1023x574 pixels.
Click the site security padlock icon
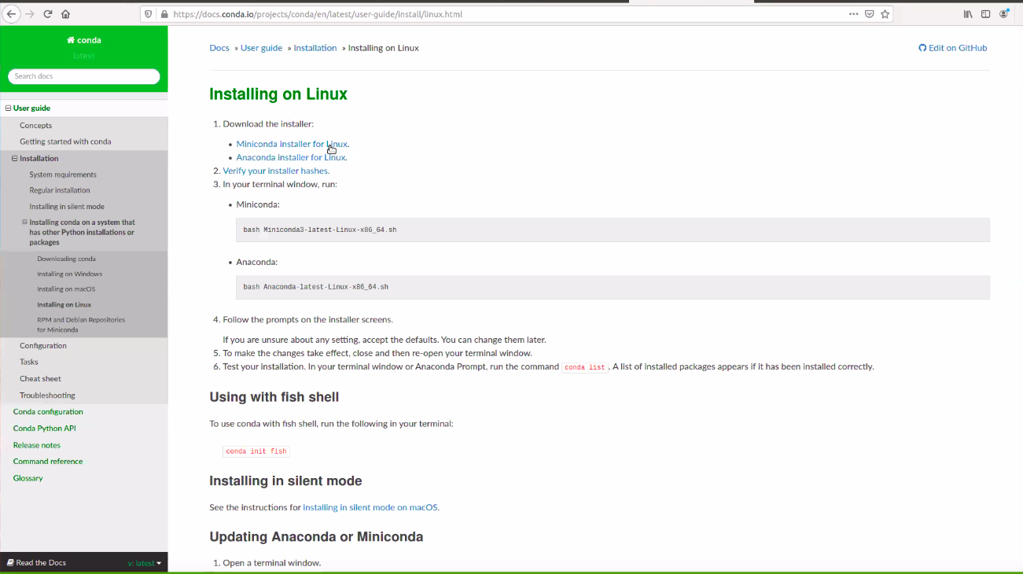tap(162, 13)
